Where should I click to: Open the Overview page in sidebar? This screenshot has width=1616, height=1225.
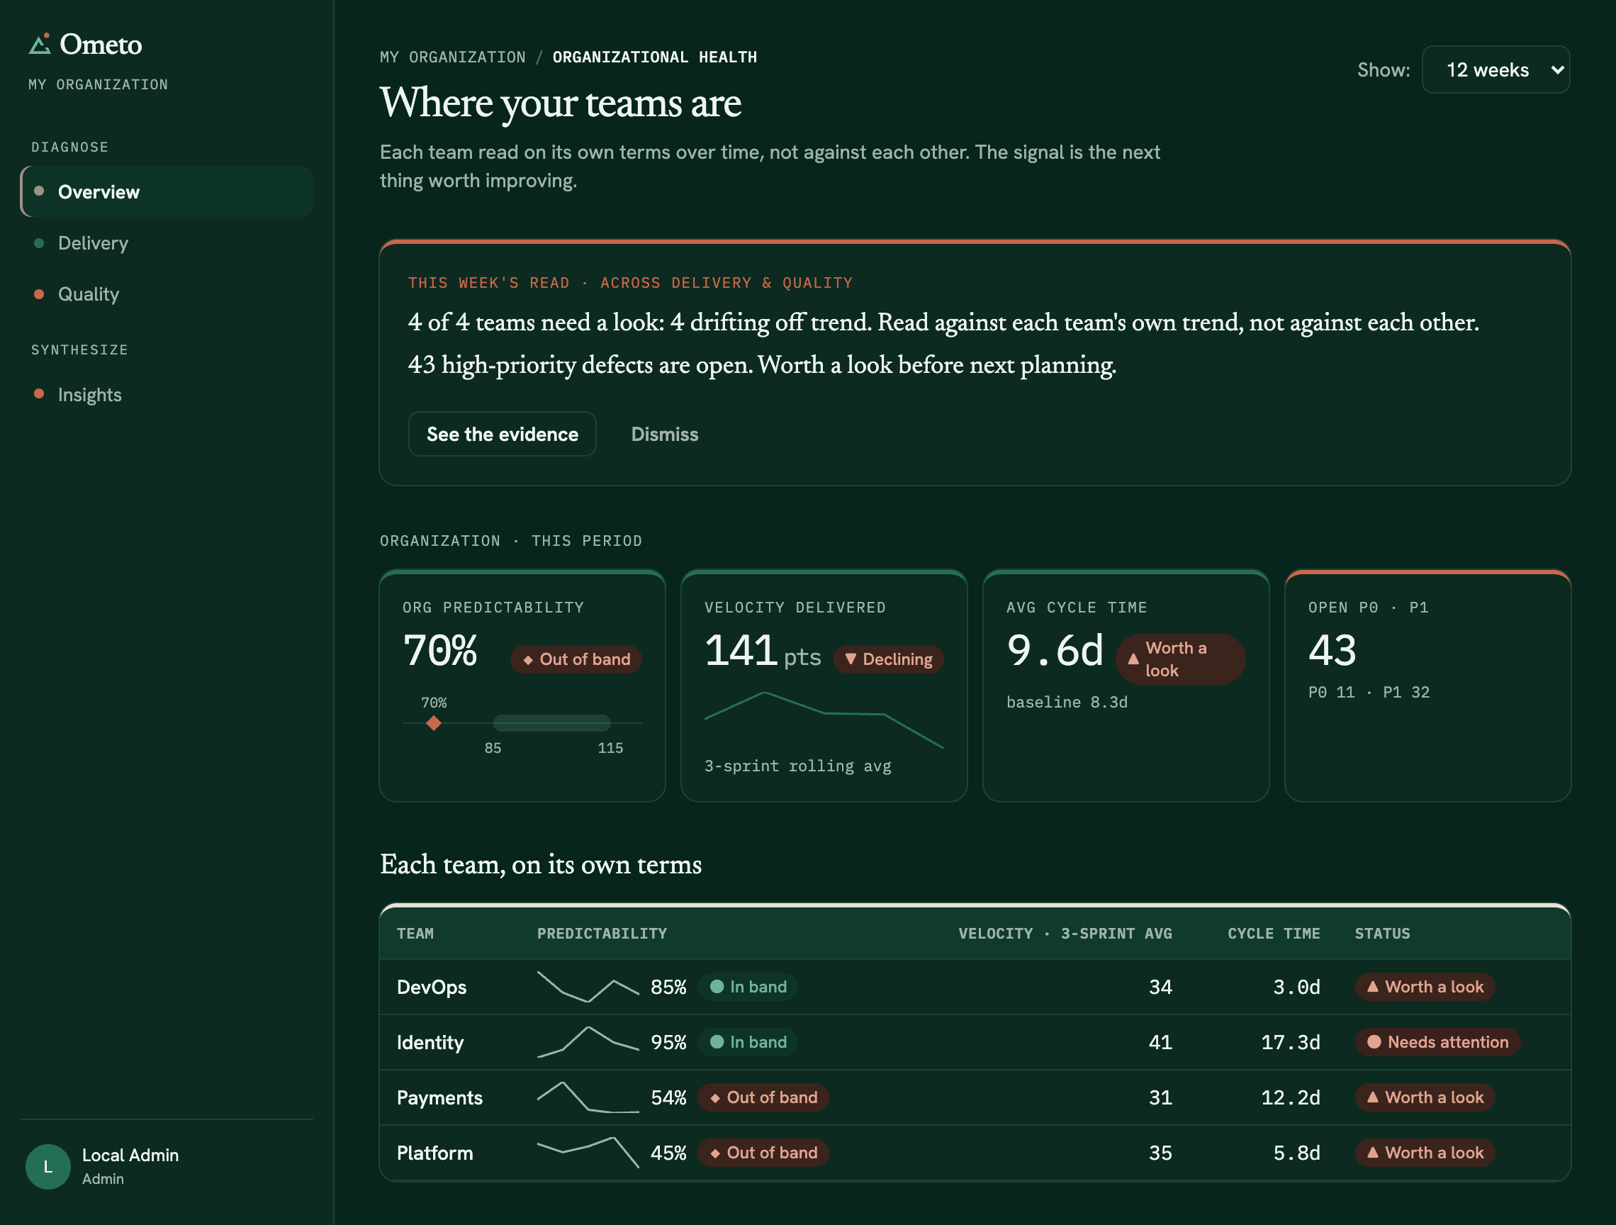pyautogui.click(x=167, y=191)
